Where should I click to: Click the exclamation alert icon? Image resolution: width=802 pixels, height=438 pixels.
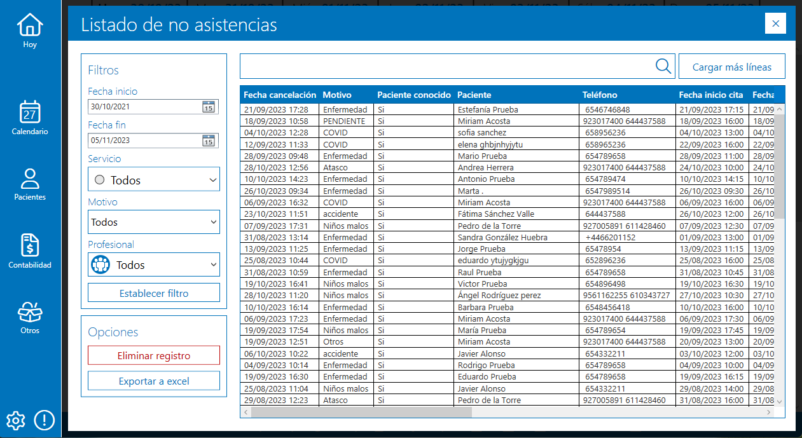(x=43, y=420)
